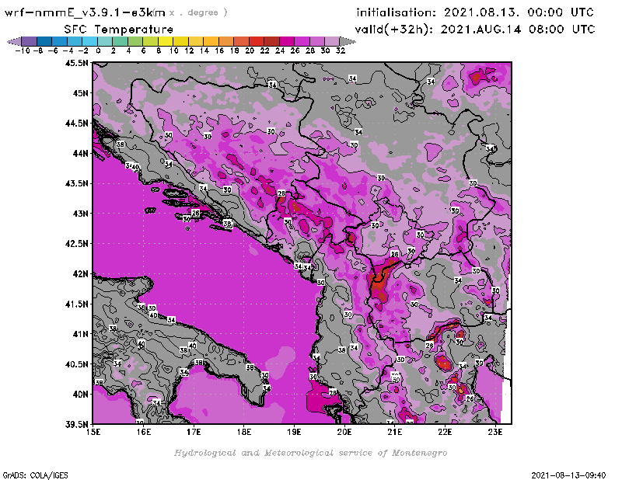Select the 16E longitude label
The height and width of the screenshot is (480, 622).
[144, 432]
